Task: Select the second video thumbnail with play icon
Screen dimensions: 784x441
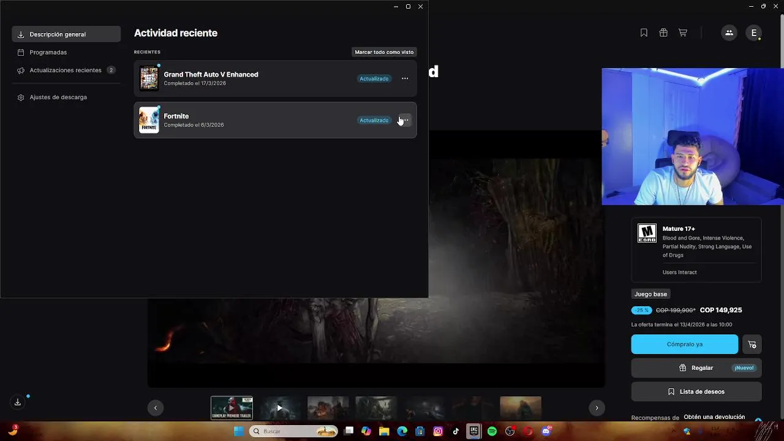Action: 279,408
